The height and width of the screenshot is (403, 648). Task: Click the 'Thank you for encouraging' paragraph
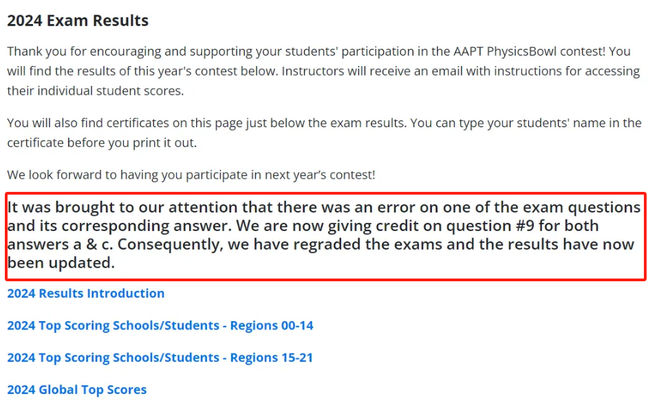point(323,71)
